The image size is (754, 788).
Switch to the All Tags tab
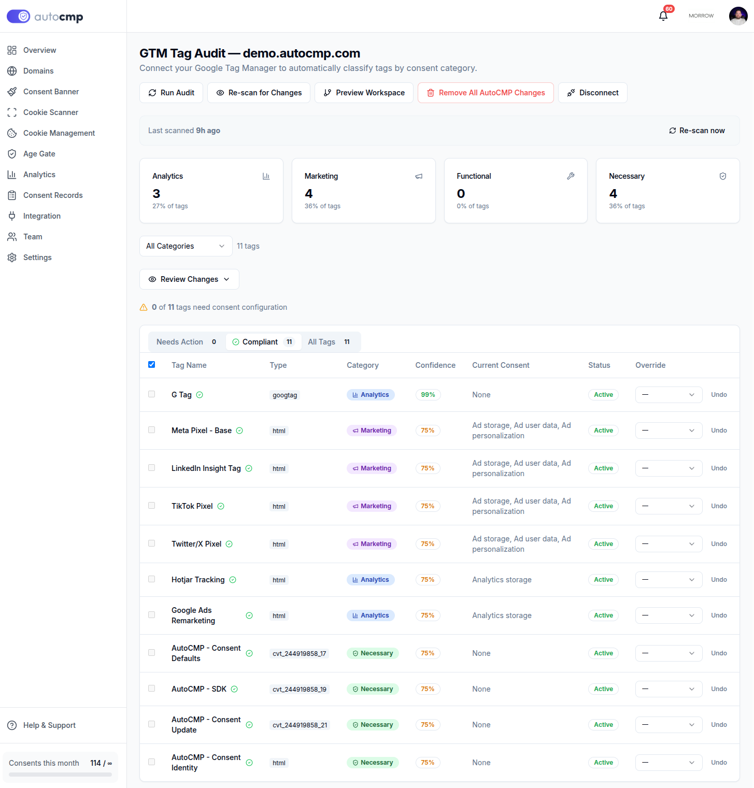pyautogui.click(x=329, y=342)
